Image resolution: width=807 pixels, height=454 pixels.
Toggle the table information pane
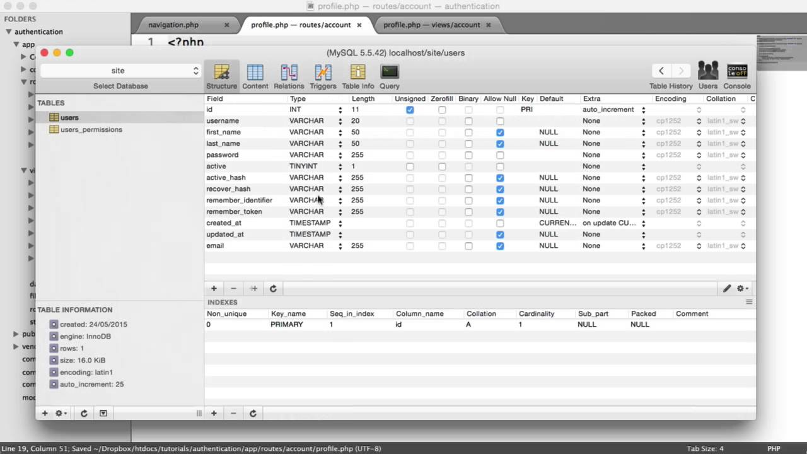tap(103, 413)
